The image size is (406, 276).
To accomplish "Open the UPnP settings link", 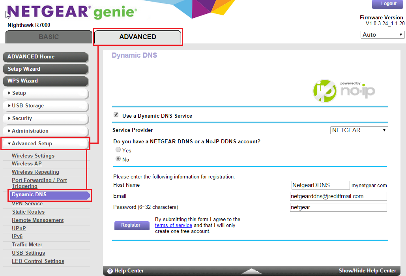I will click(x=19, y=229).
